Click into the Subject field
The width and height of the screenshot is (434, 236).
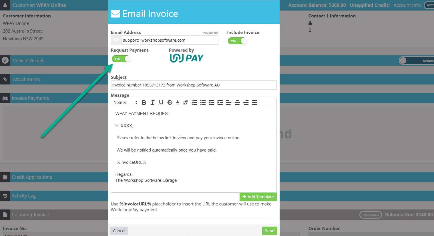pos(194,85)
